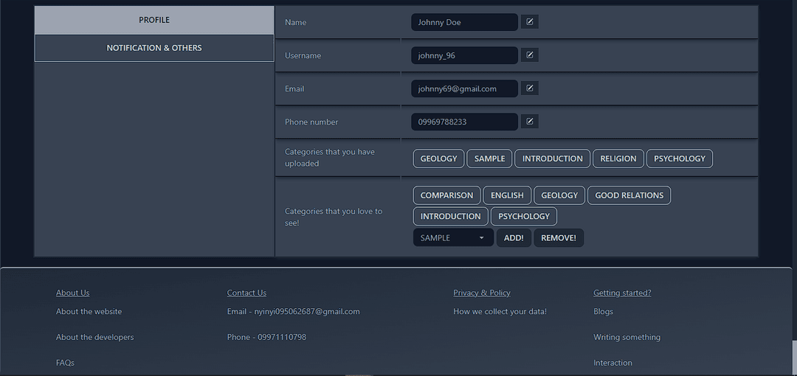This screenshot has height=376, width=797.
Task: Click the ENGLISH category tag
Action: pos(507,195)
